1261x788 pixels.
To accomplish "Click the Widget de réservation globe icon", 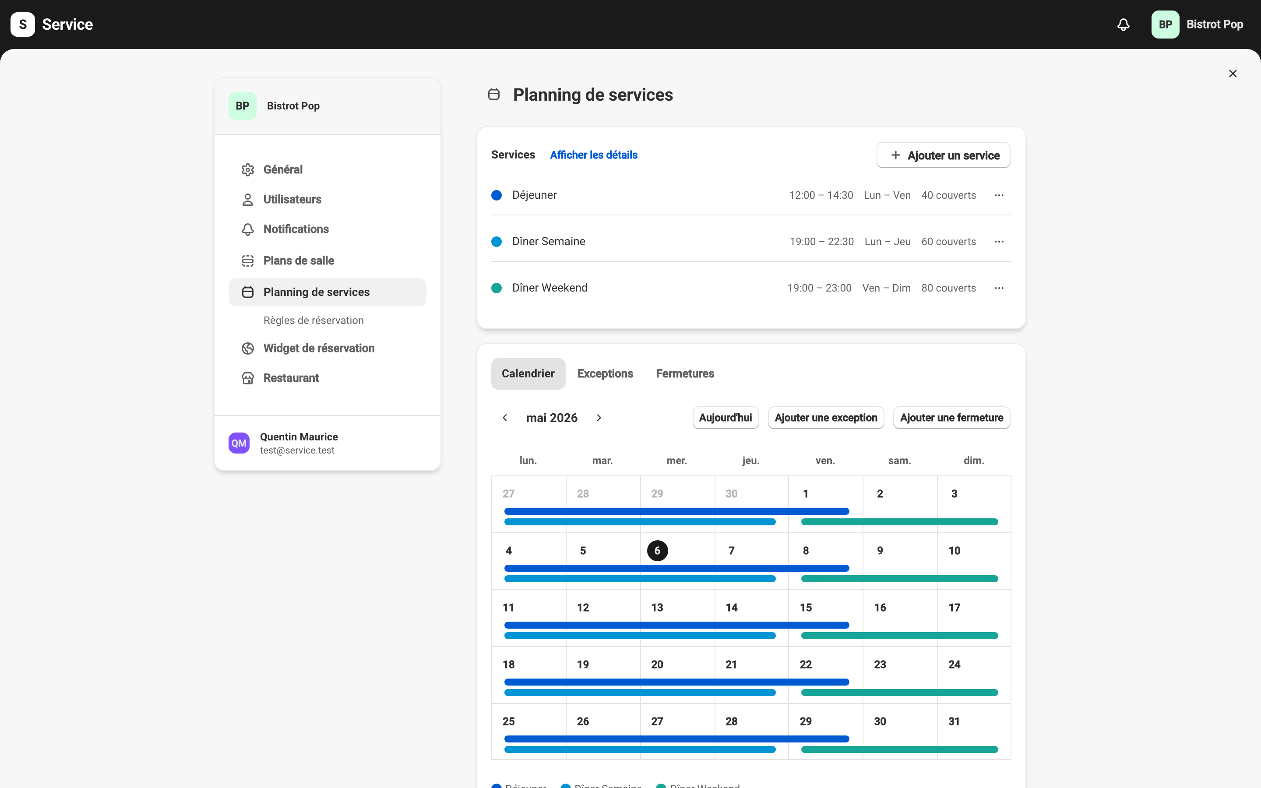I will click(247, 348).
